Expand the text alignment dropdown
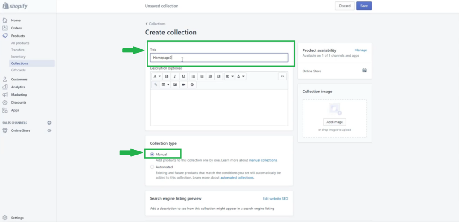 coord(229,76)
